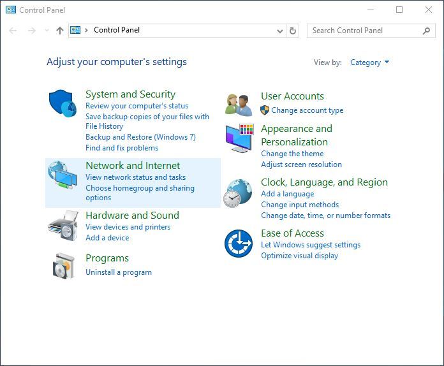The image size is (444, 366).
Task: Click the Programs disc box icon
Action: (x=63, y=266)
